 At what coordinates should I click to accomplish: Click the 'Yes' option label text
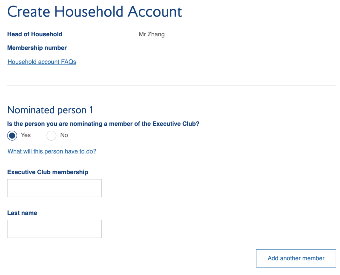(26, 135)
